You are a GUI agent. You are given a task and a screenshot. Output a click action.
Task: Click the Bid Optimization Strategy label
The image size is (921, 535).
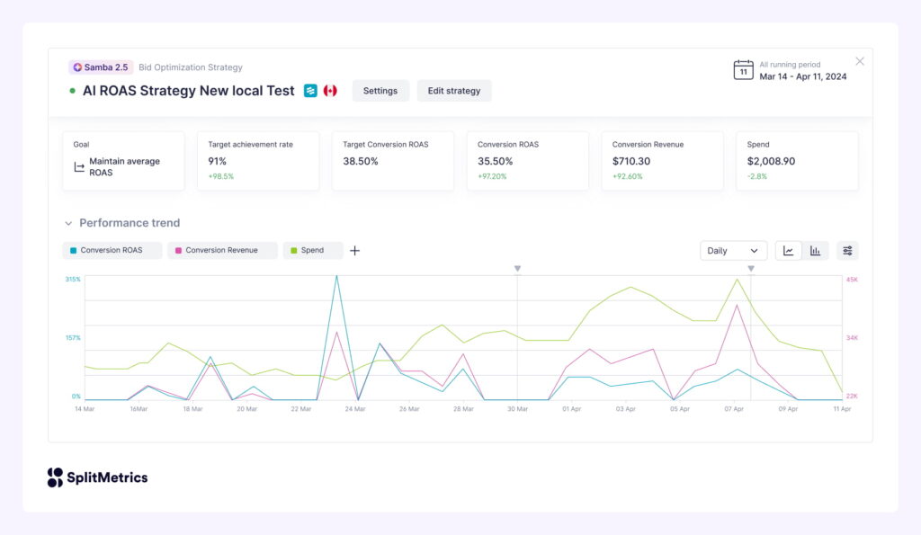(x=192, y=67)
